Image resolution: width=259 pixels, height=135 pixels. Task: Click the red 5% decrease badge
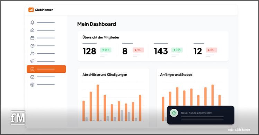[211, 50]
